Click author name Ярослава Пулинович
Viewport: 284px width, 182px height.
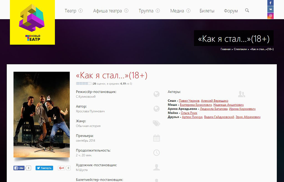pos(90,111)
